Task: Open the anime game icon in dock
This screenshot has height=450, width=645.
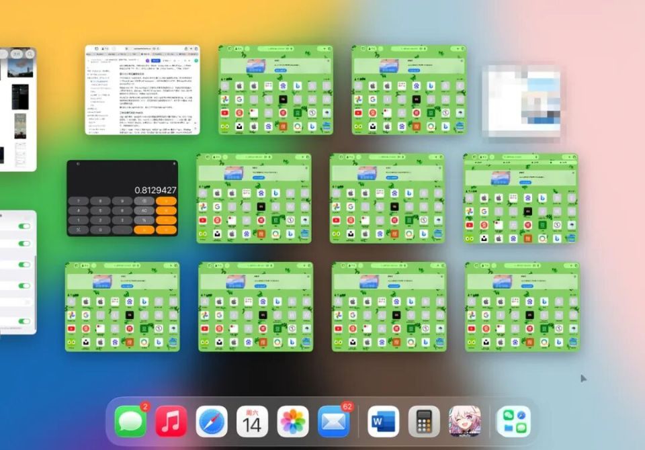Action: click(465, 422)
